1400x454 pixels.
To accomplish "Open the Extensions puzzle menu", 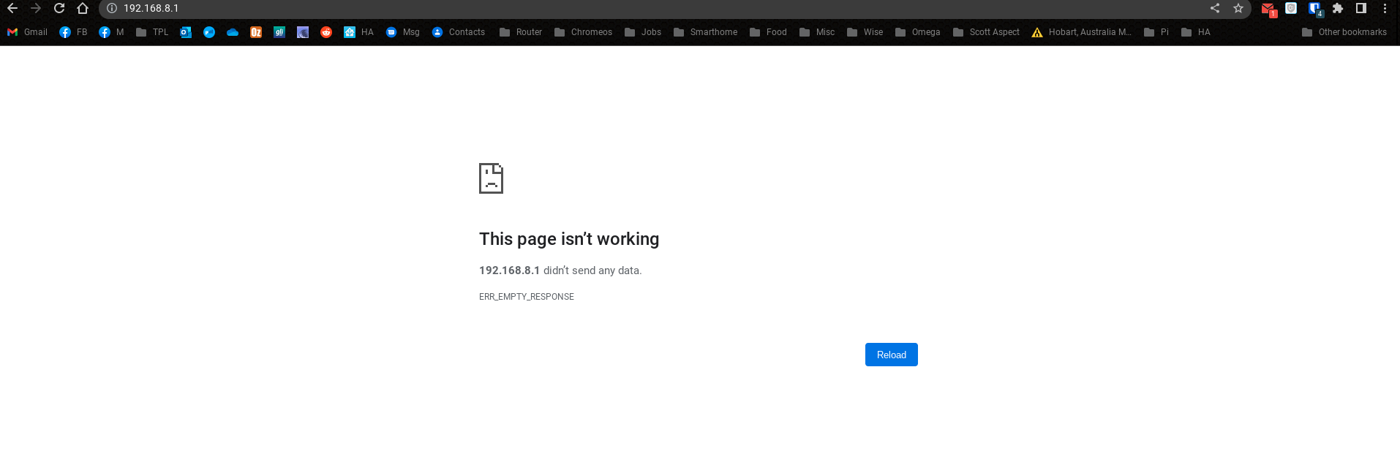I will click(1338, 9).
